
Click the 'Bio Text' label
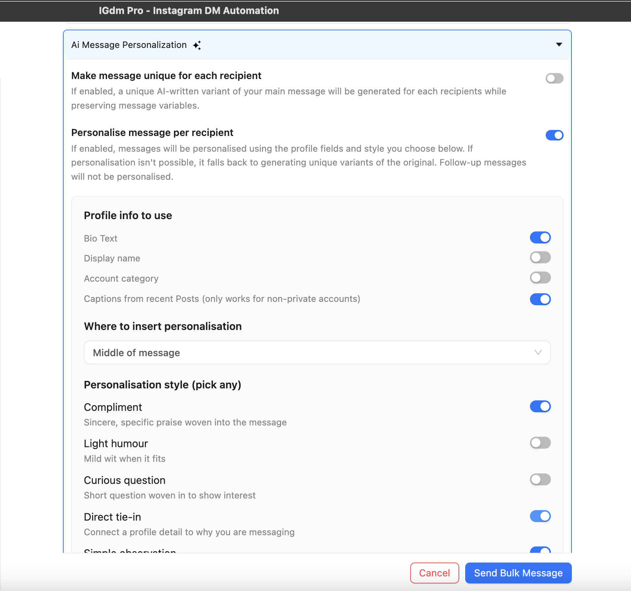101,239
